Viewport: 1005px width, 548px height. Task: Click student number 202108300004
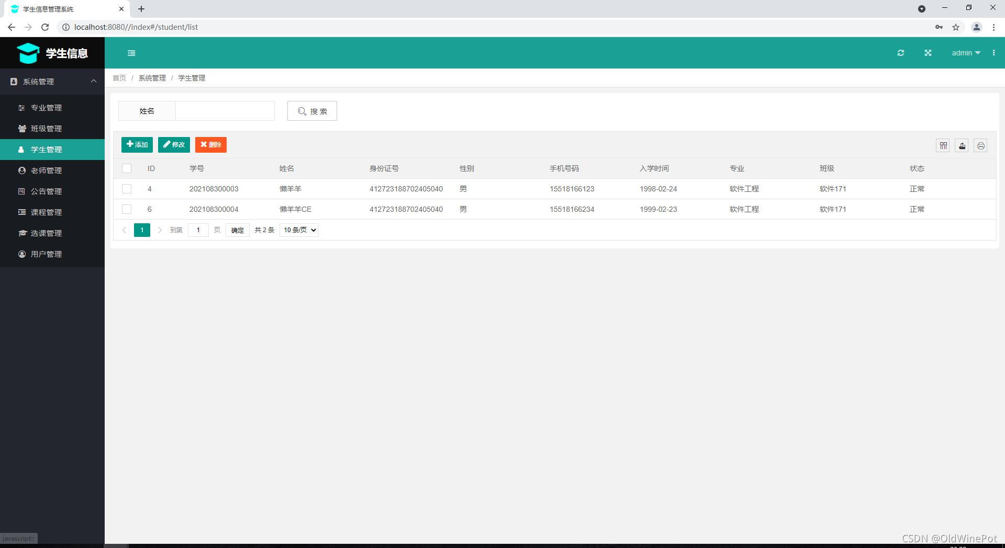(x=214, y=209)
